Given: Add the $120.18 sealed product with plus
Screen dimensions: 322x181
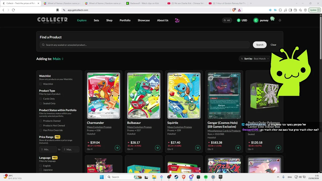Looking at the screenshot, I should coord(278,148).
